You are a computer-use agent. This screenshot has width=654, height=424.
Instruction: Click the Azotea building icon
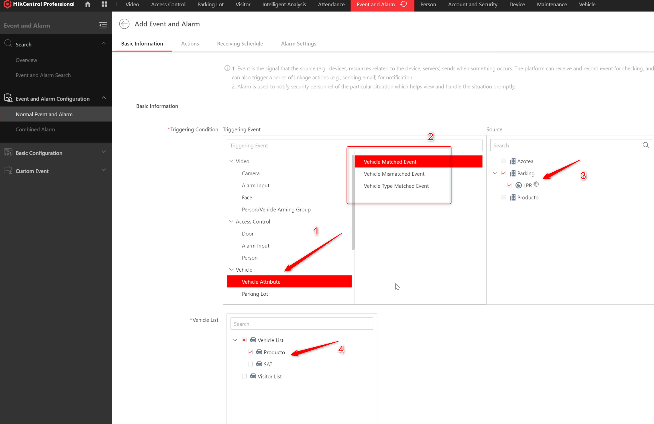[513, 161]
